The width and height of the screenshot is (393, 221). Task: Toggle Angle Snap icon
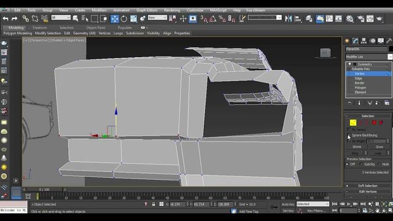213,19
